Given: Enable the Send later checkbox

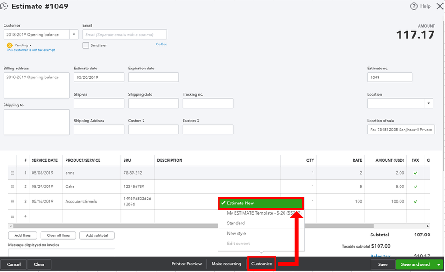Looking at the screenshot, I should [x=86, y=45].
